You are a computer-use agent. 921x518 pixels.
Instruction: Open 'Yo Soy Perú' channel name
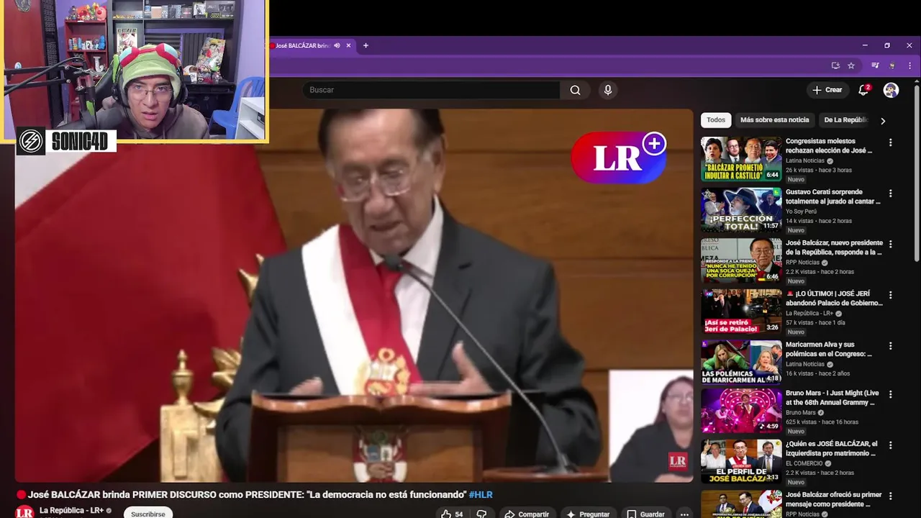(801, 212)
